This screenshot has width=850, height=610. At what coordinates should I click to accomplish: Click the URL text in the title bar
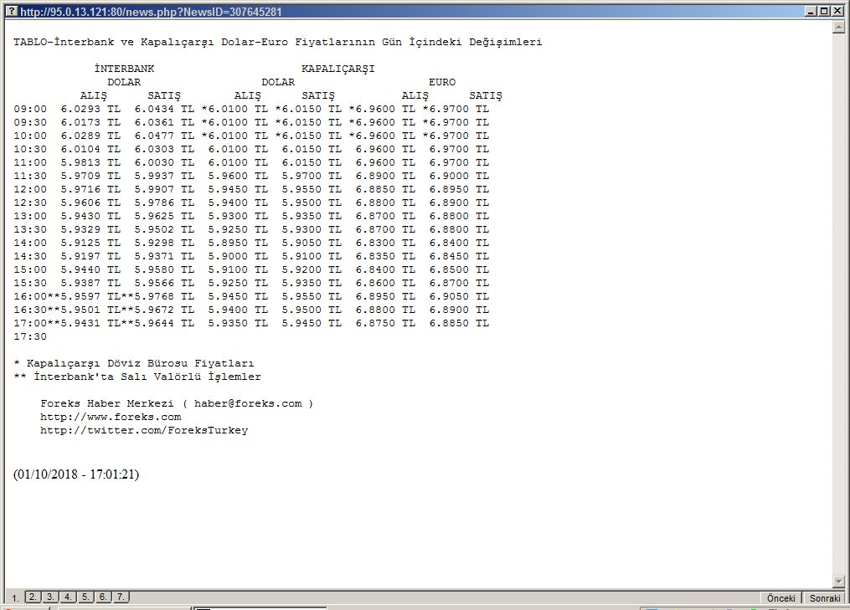(x=151, y=12)
